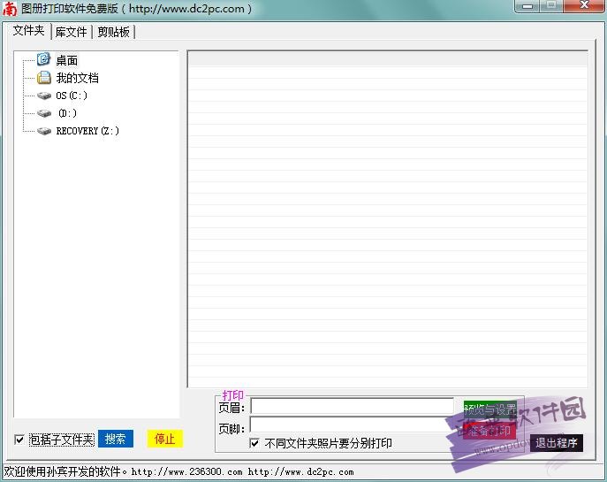Toggle the 包括子文件夹 checkbox
The image size is (607, 482).
pos(19,440)
